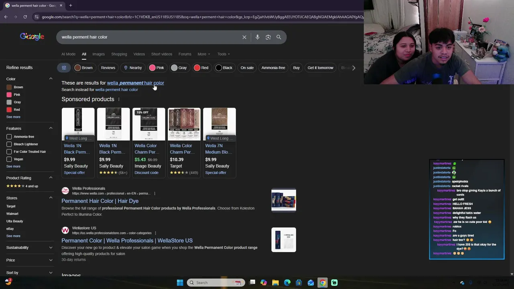The height and width of the screenshot is (289, 514).
Task: Open the More search types dropdown
Action: point(204,54)
